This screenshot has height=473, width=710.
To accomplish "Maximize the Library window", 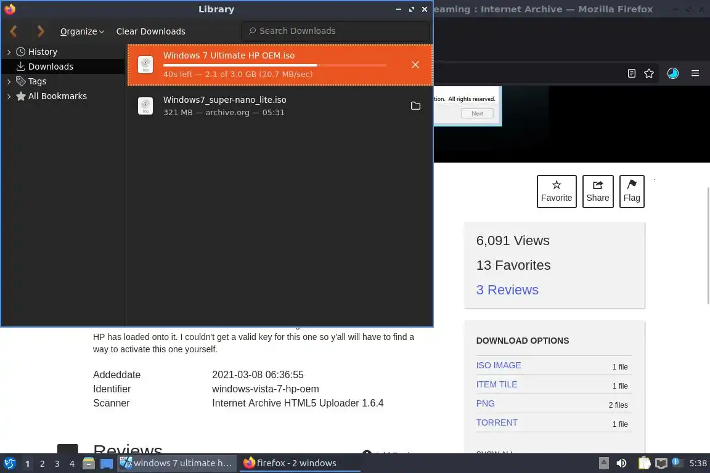I will point(412,9).
